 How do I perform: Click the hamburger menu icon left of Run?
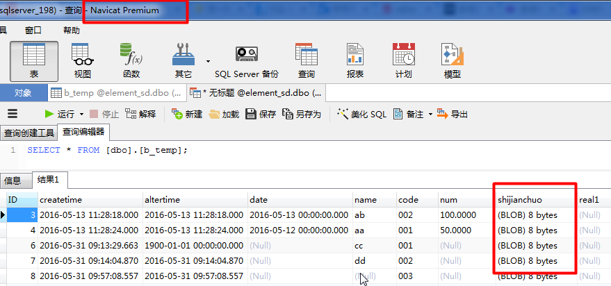coord(12,114)
